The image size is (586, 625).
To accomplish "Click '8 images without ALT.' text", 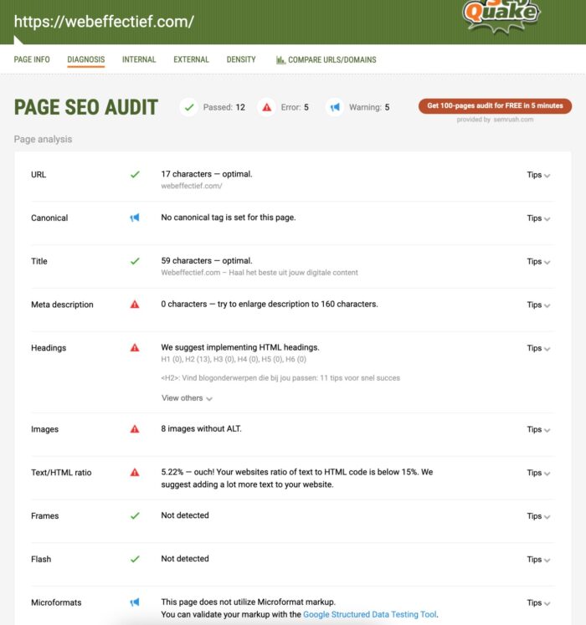I will tap(201, 429).
